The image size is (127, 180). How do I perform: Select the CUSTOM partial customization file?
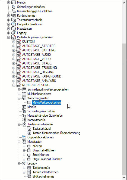[28, 42]
